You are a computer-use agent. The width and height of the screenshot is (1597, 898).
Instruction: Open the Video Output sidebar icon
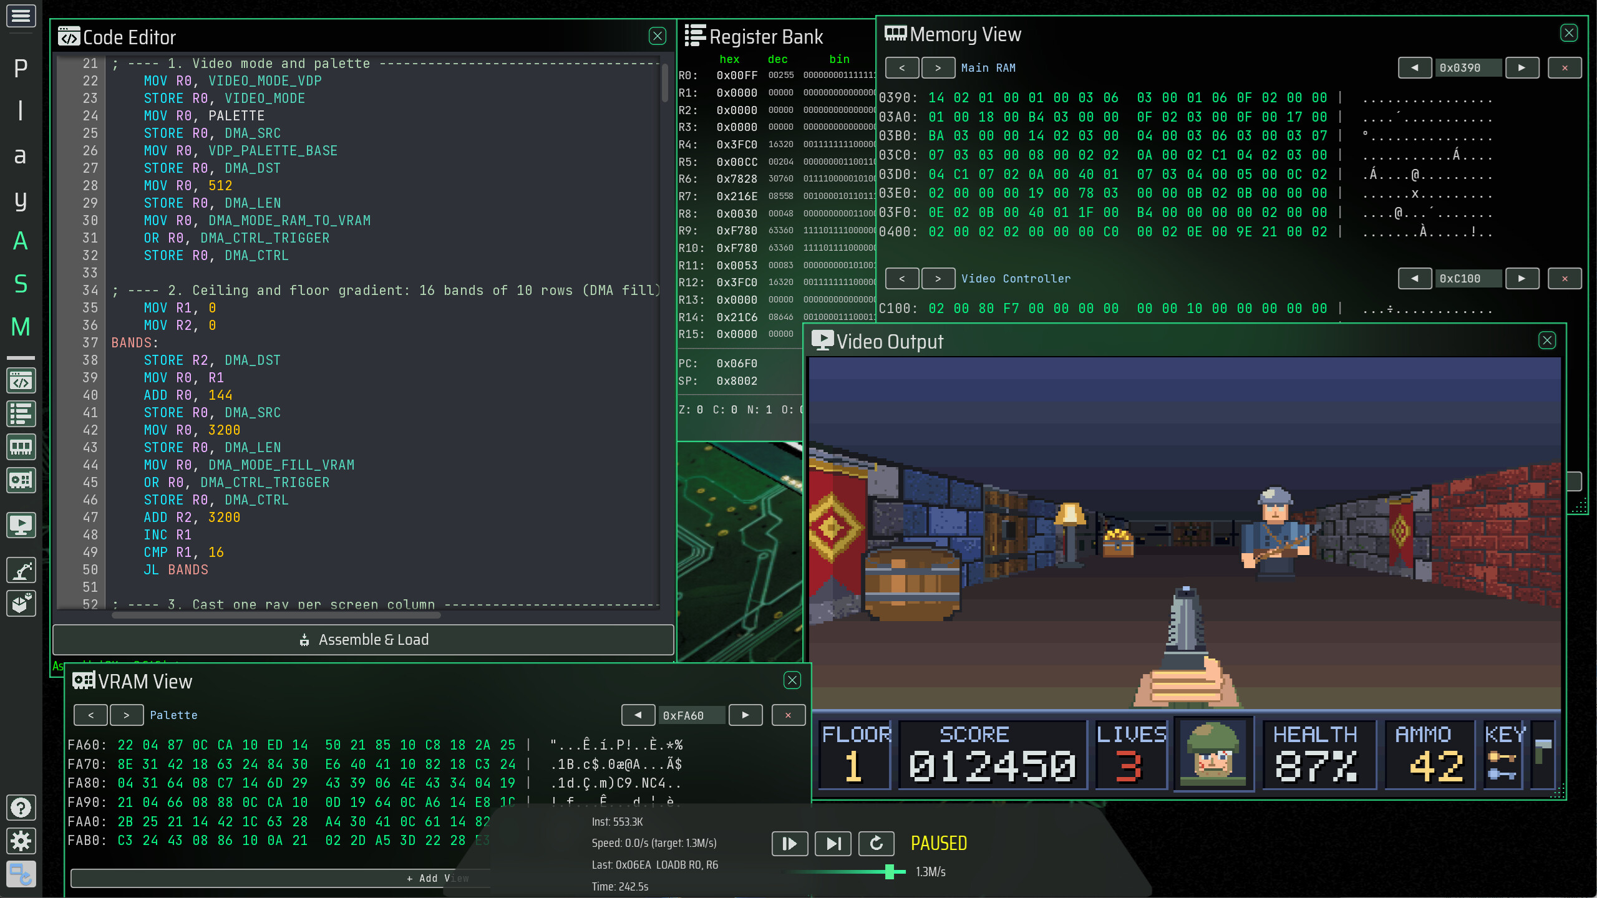point(21,525)
